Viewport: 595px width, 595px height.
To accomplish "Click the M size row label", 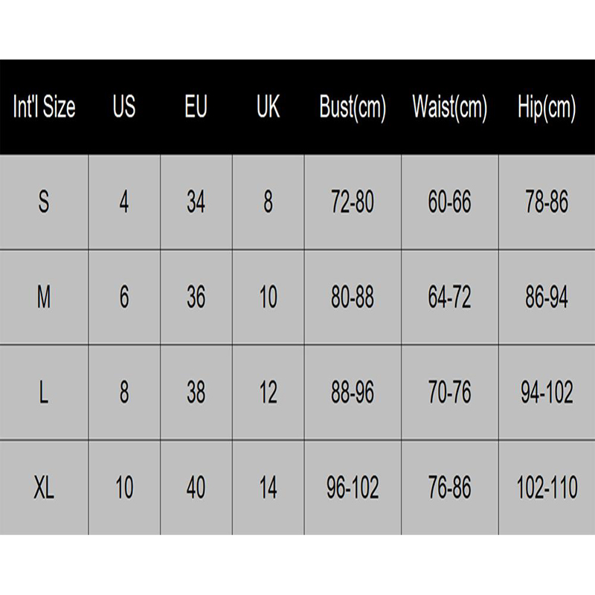I will [x=44, y=297].
